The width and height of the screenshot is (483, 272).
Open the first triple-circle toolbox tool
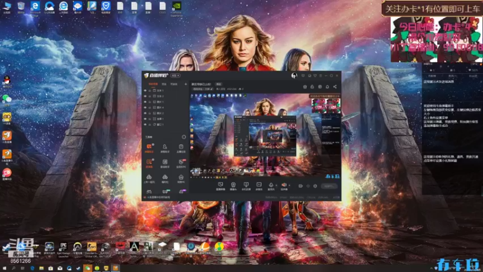tap(149, 178)
